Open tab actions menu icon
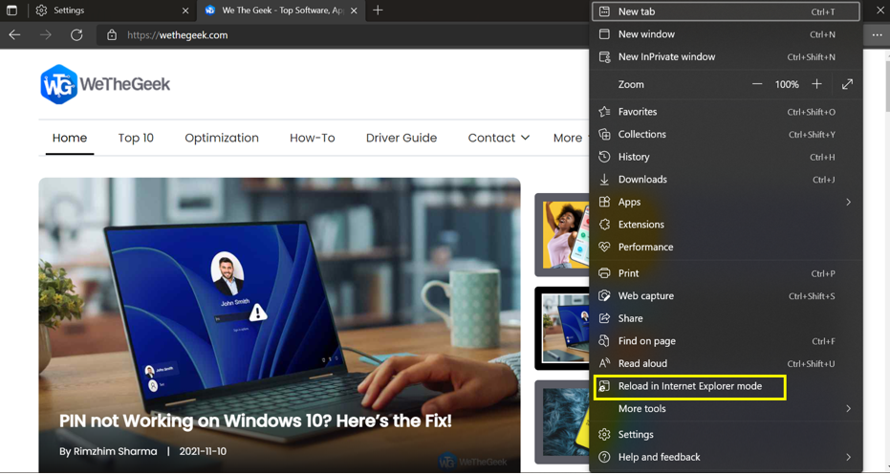This screenshot has width=890, height=475. [x=11, y=11]
